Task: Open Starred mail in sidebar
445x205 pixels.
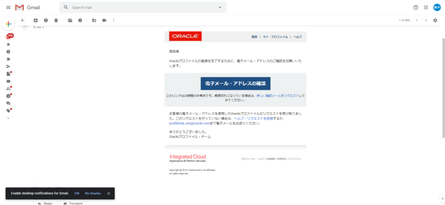Action: pos(8,44)
